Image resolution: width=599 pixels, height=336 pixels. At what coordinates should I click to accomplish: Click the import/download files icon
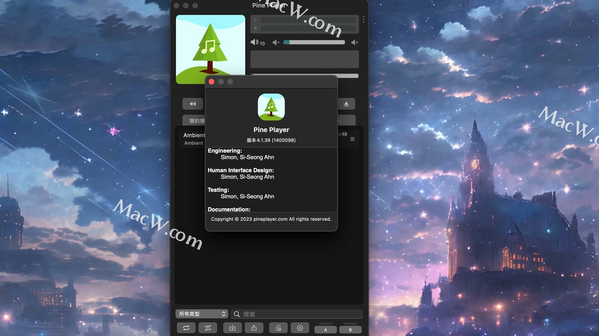click(x=232, y=328)
